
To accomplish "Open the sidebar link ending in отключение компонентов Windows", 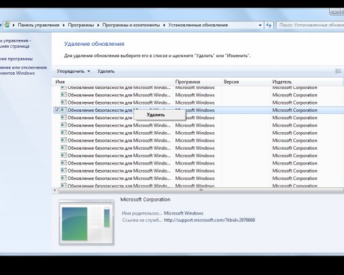I will point(24,70).
